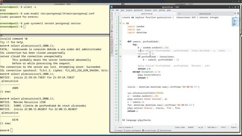Switch to the plrecursivo.sql tab
Screen dimensions: 242x136
coord(205,14)
